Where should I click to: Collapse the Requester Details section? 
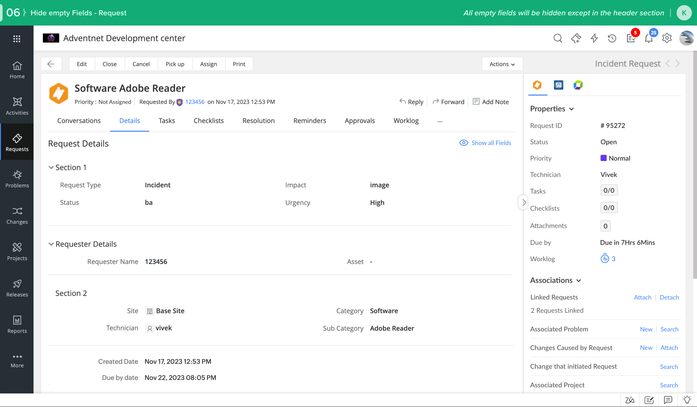(x=51, y=244)
